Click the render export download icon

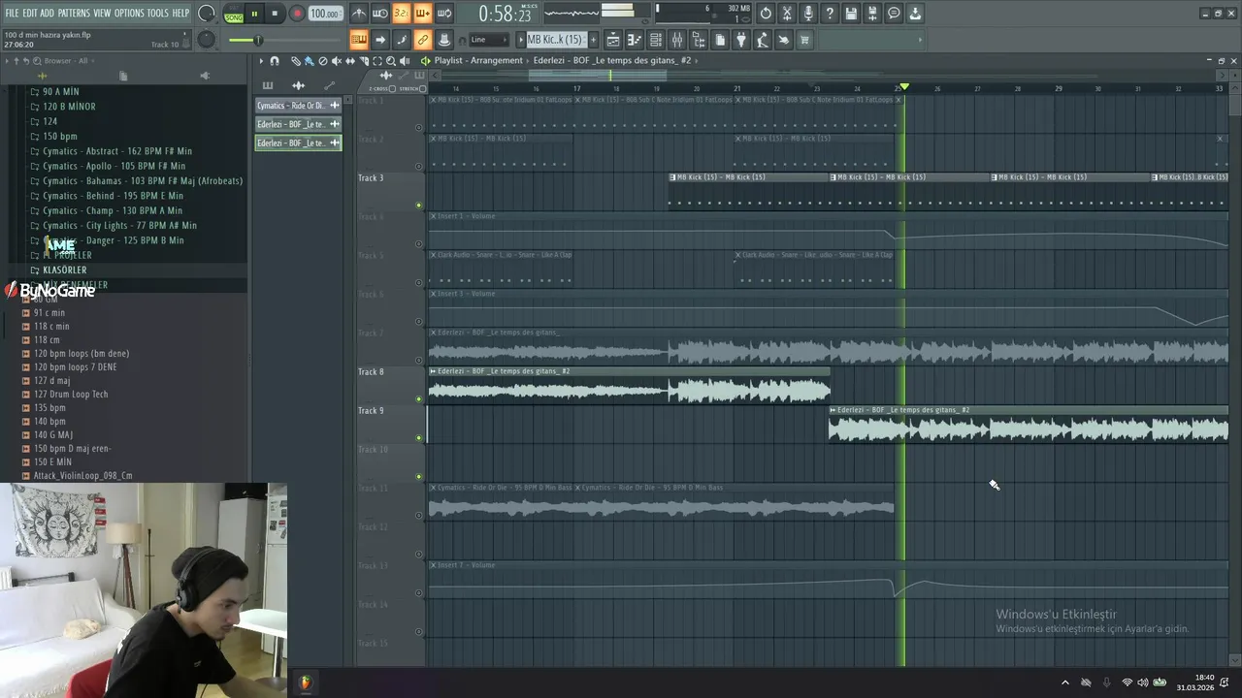[915, 14]
